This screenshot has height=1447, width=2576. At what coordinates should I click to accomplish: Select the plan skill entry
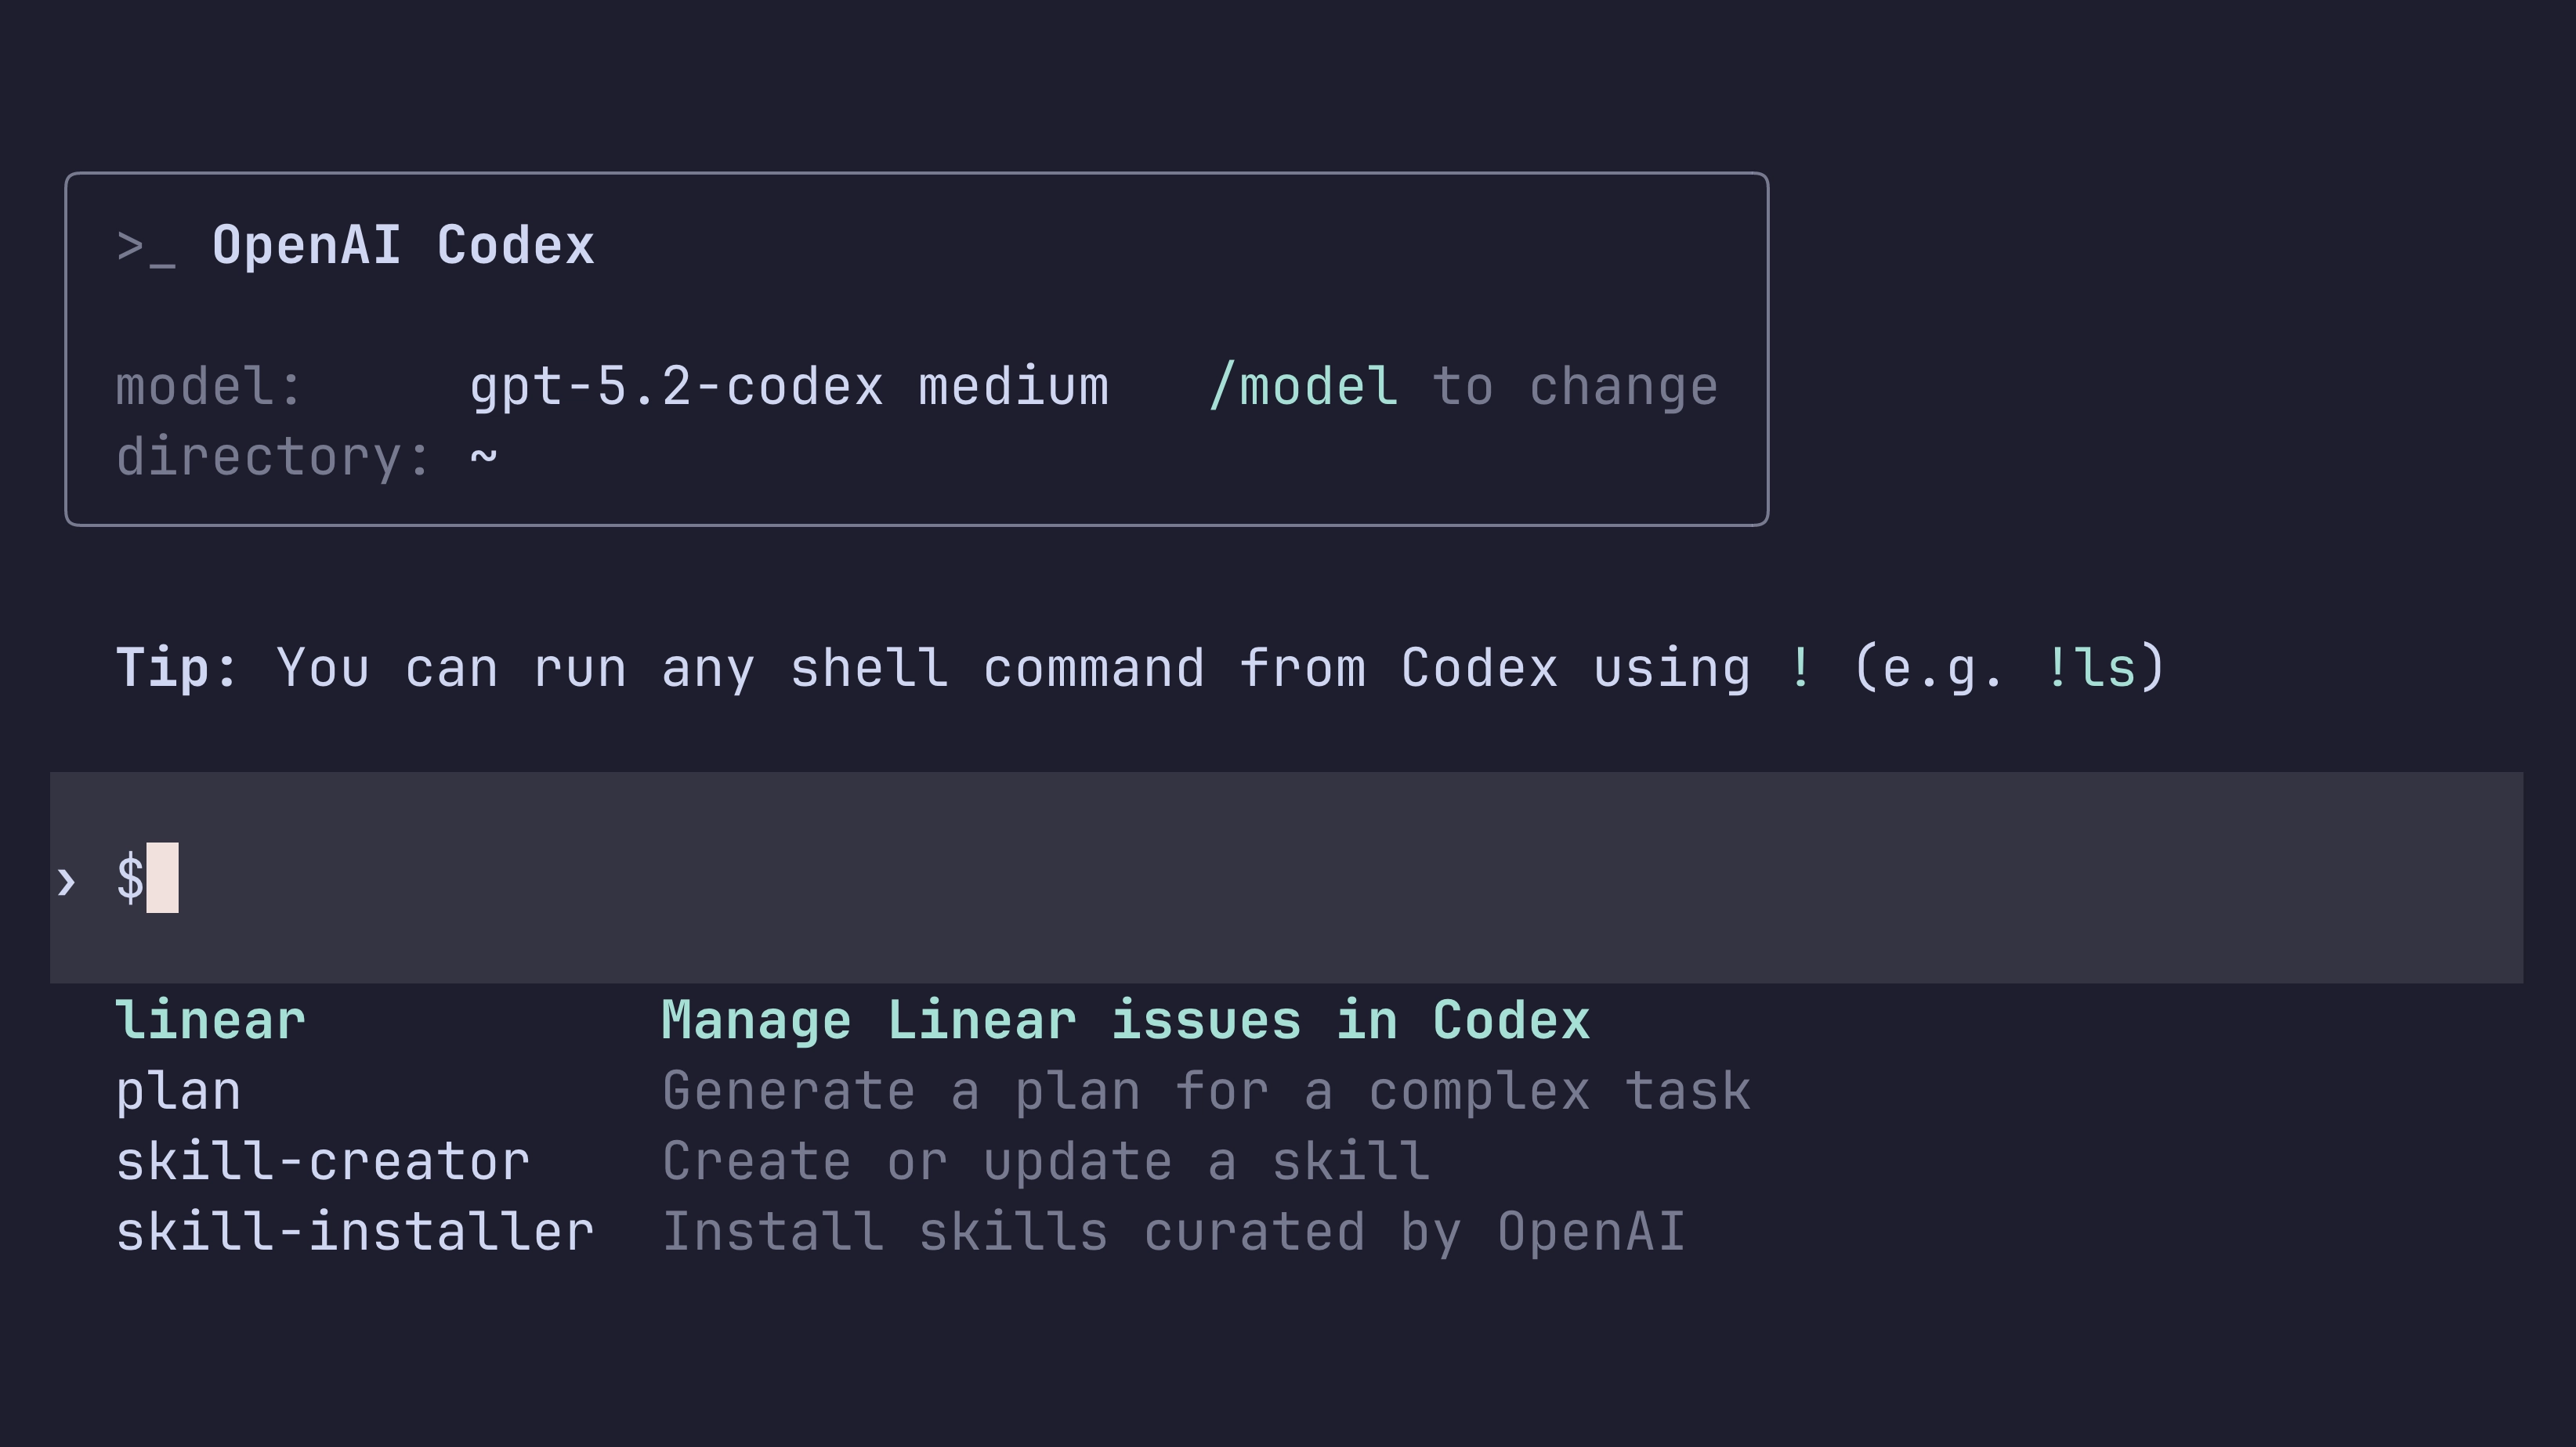(178, 1092)
